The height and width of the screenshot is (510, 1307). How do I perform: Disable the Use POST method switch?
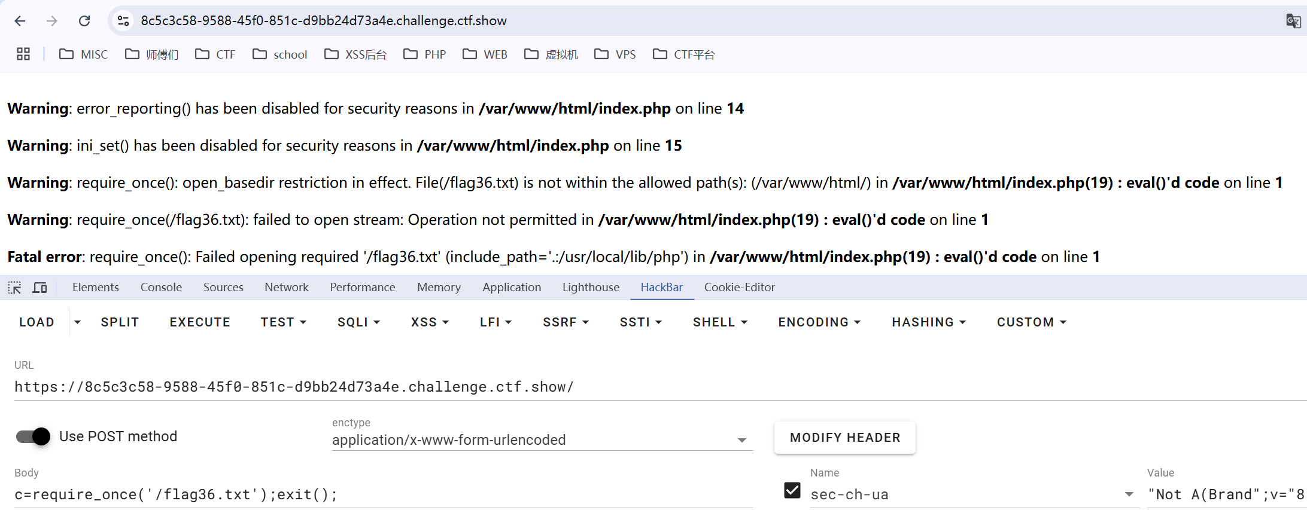pos(34,436)
